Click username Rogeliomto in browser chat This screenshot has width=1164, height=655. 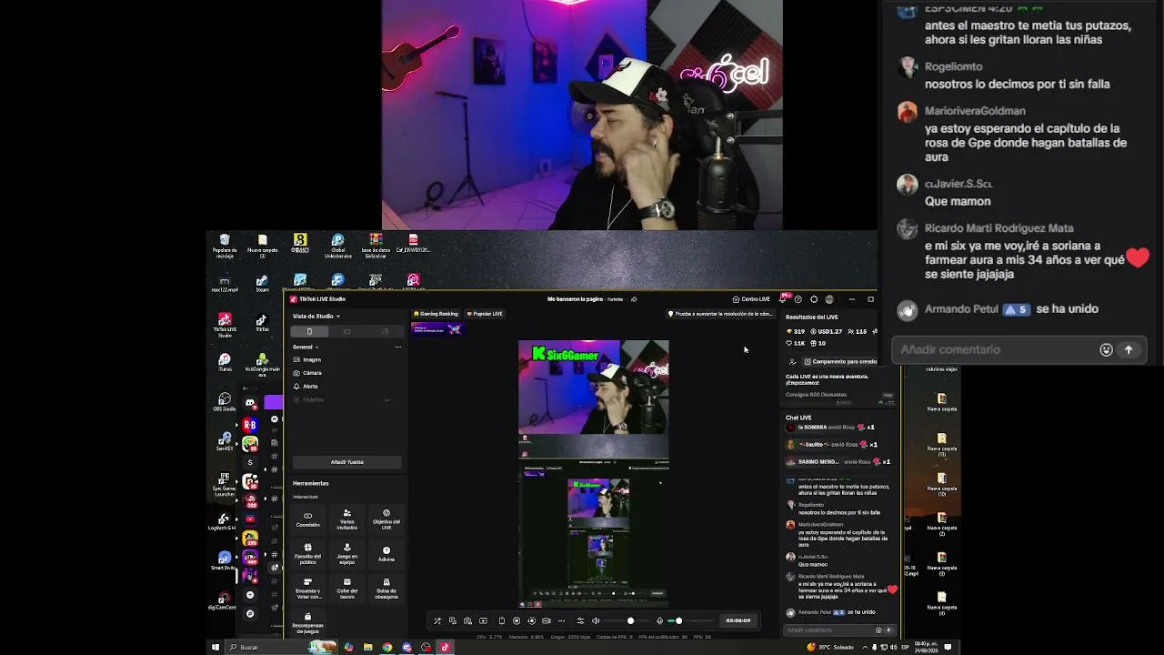coord(953,66)
